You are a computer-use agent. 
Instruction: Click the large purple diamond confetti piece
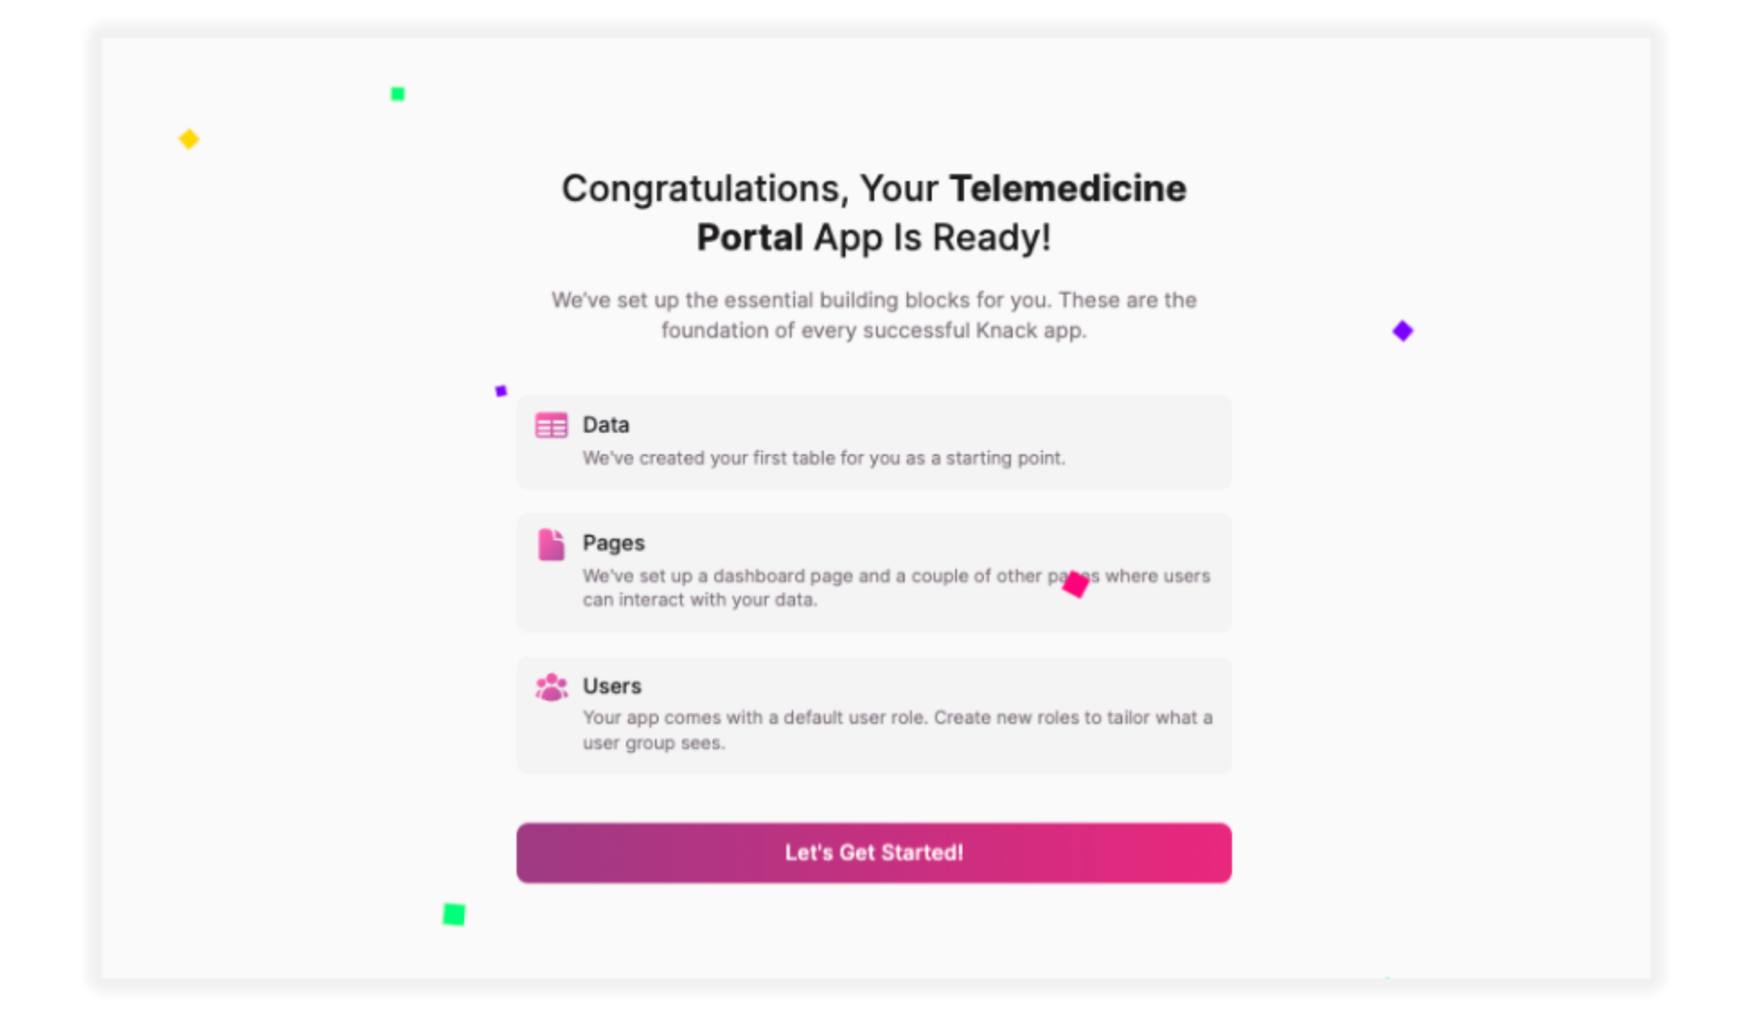pos(1403,330)
